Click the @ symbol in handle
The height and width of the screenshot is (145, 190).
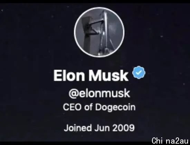pyautogui.click(x=73, y=94)
